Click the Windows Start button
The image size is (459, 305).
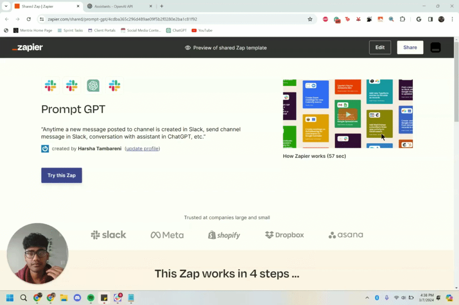[x=9, y=297]
